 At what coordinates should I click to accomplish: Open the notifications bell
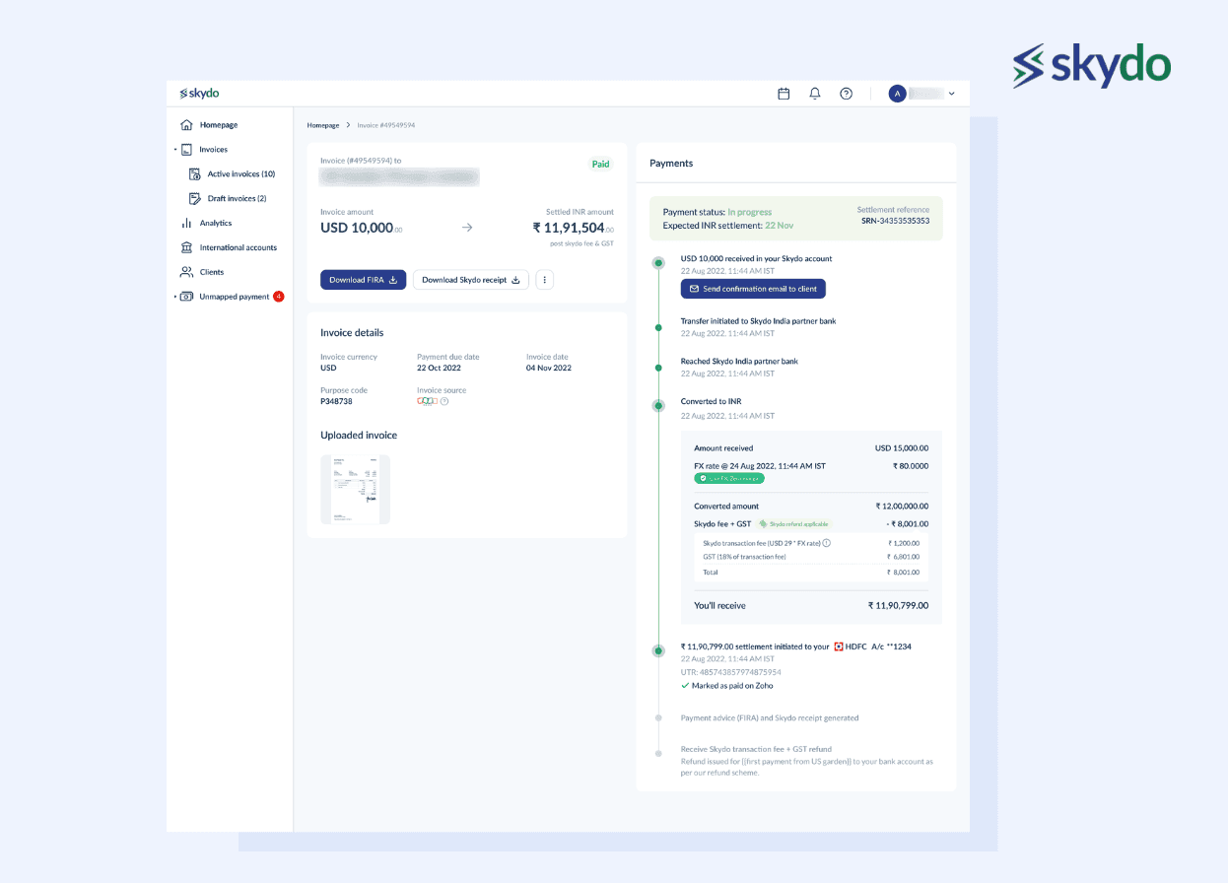pyautogui.click(x=815, y=93)
